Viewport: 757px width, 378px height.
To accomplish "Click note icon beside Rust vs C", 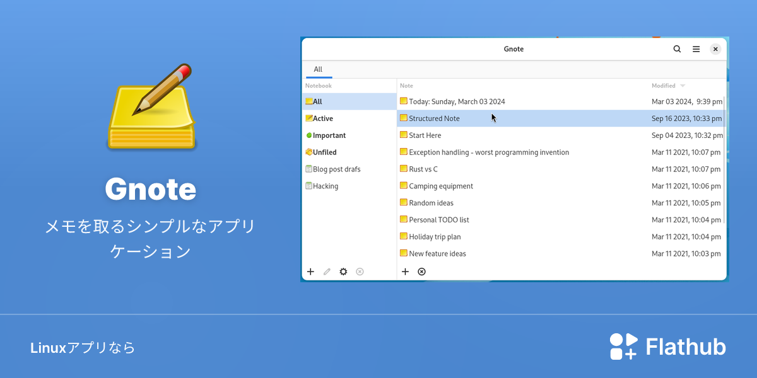I will pos(404,169).
